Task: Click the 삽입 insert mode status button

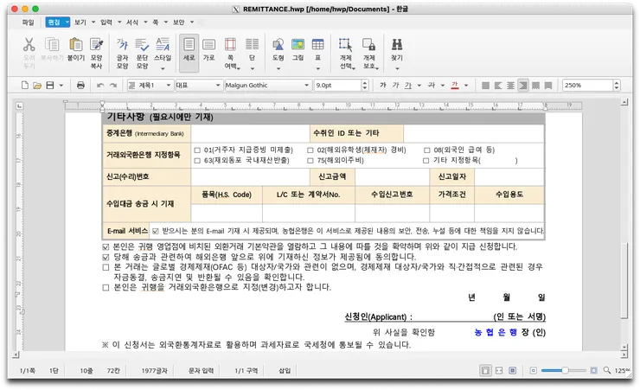Action: click(x=285, y=370)
